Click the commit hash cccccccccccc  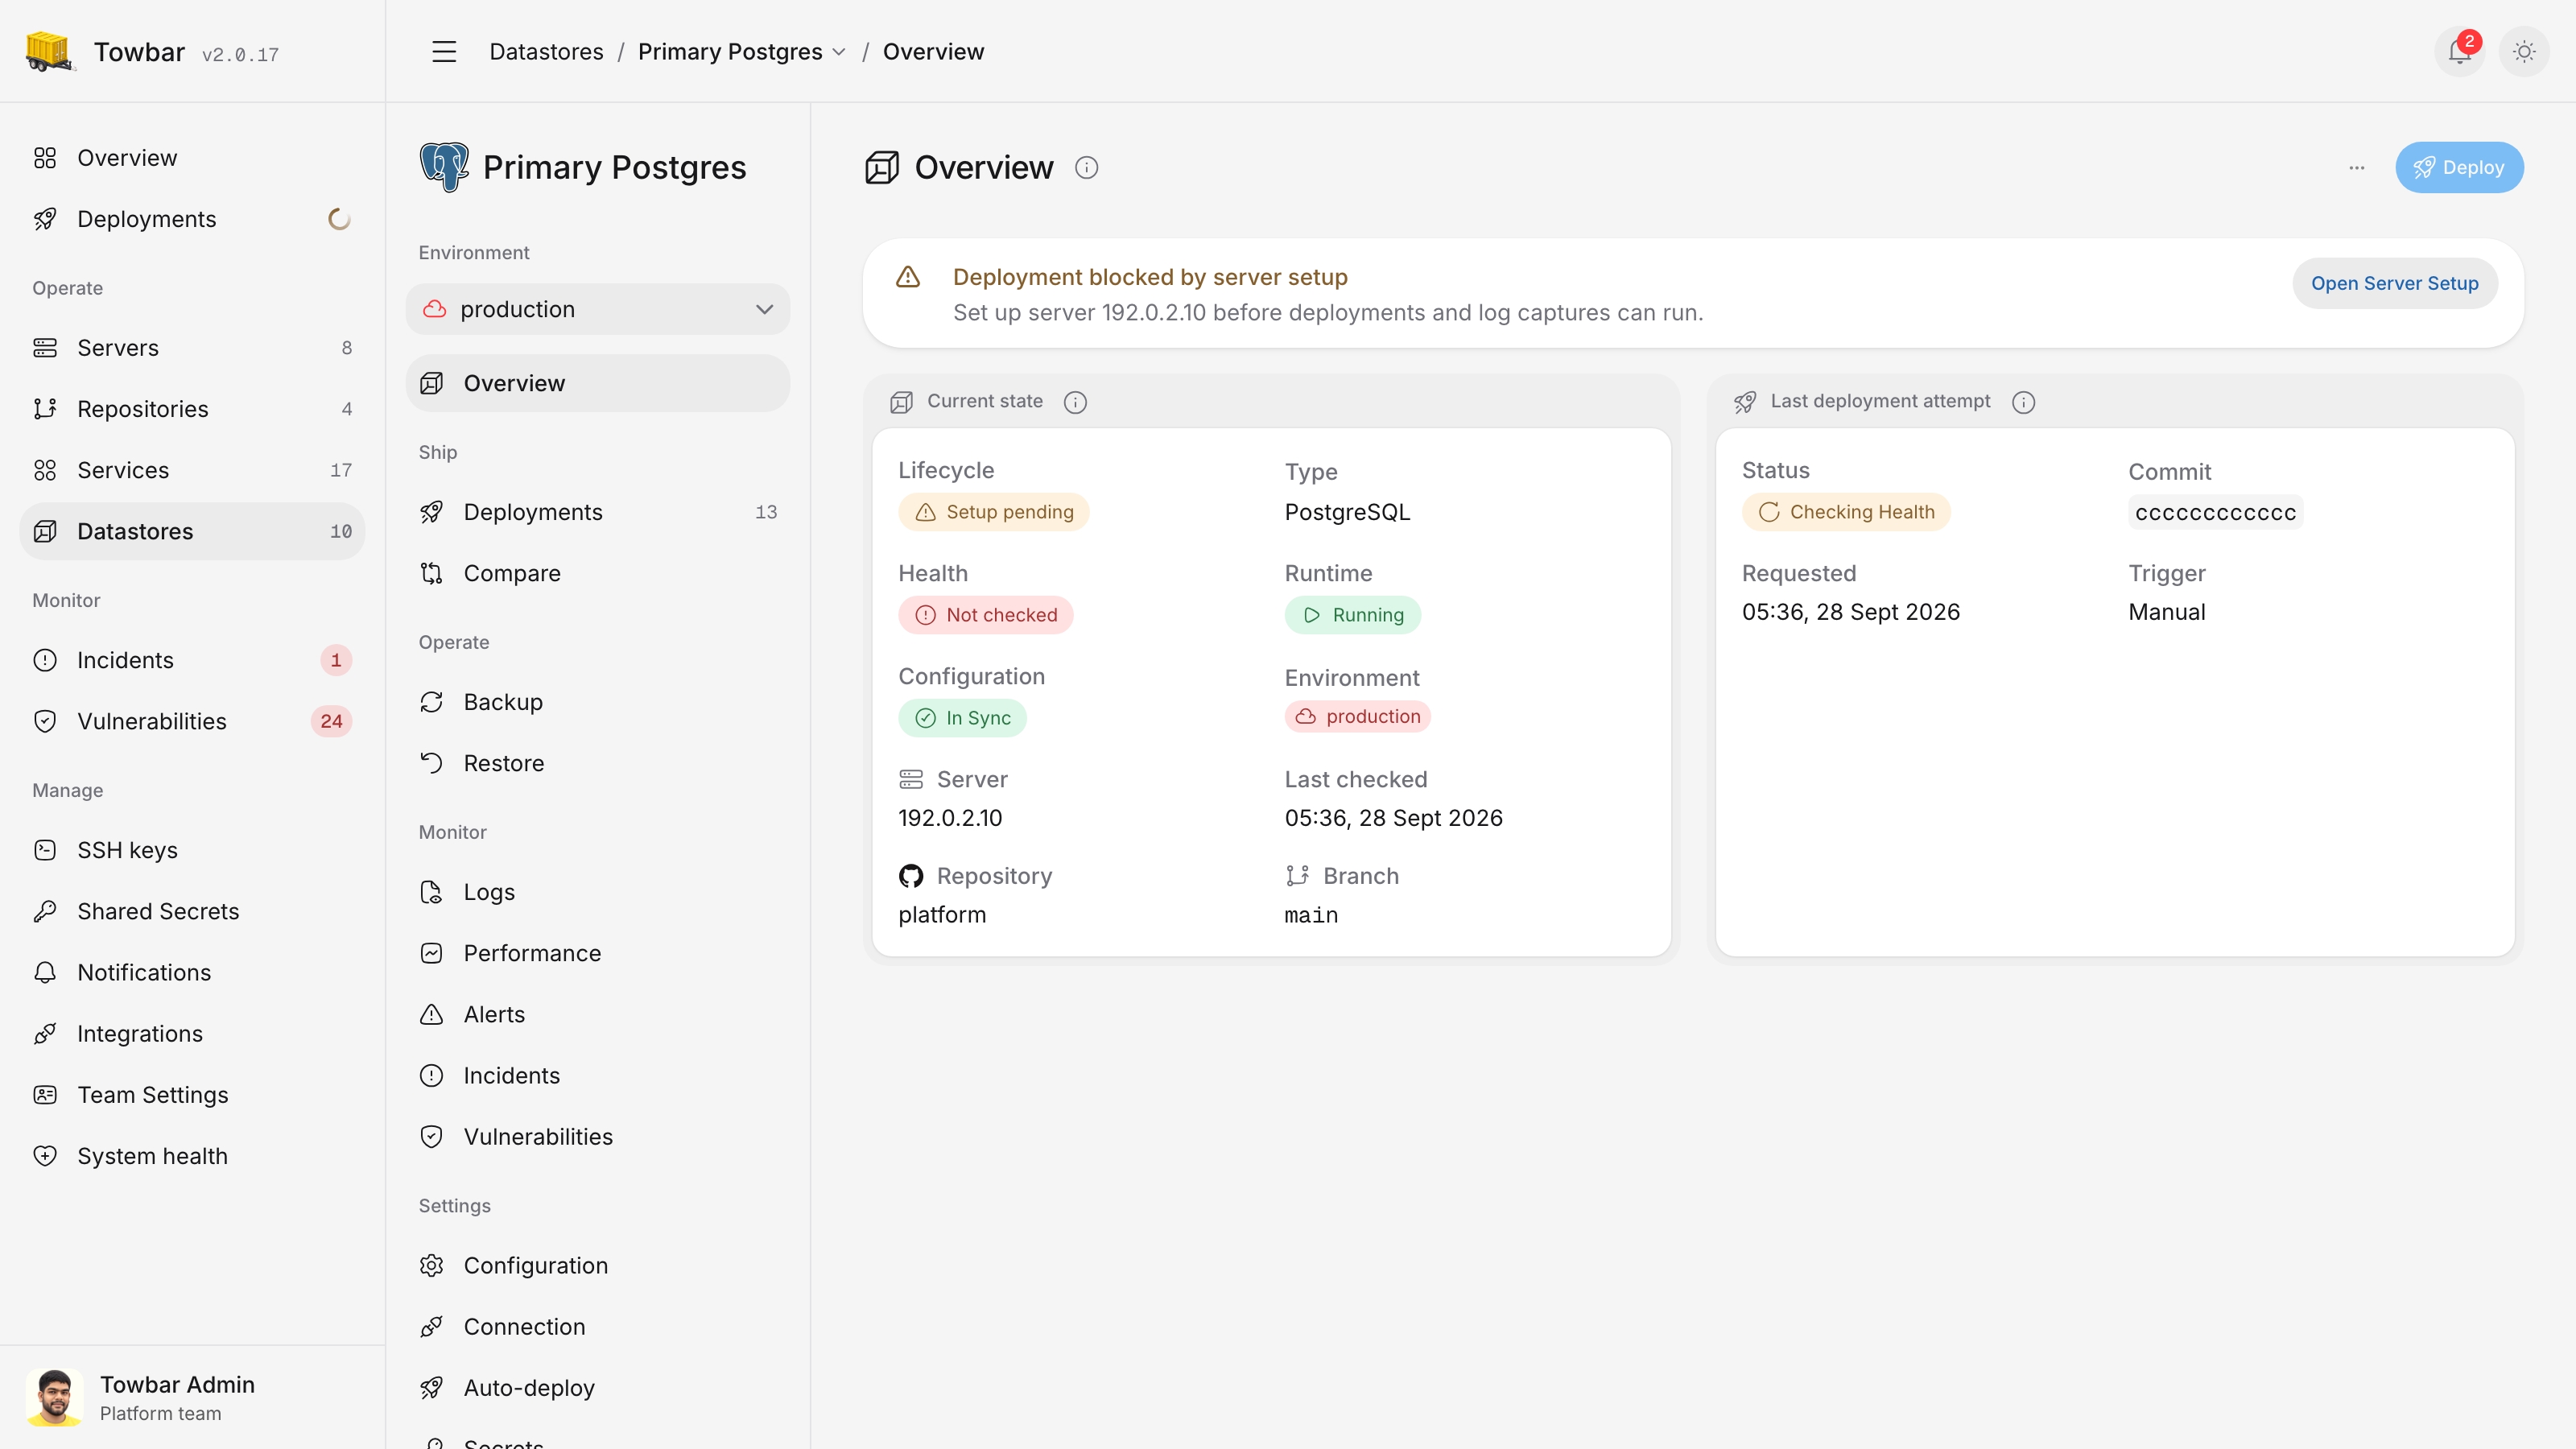[x=2215, y=513]
